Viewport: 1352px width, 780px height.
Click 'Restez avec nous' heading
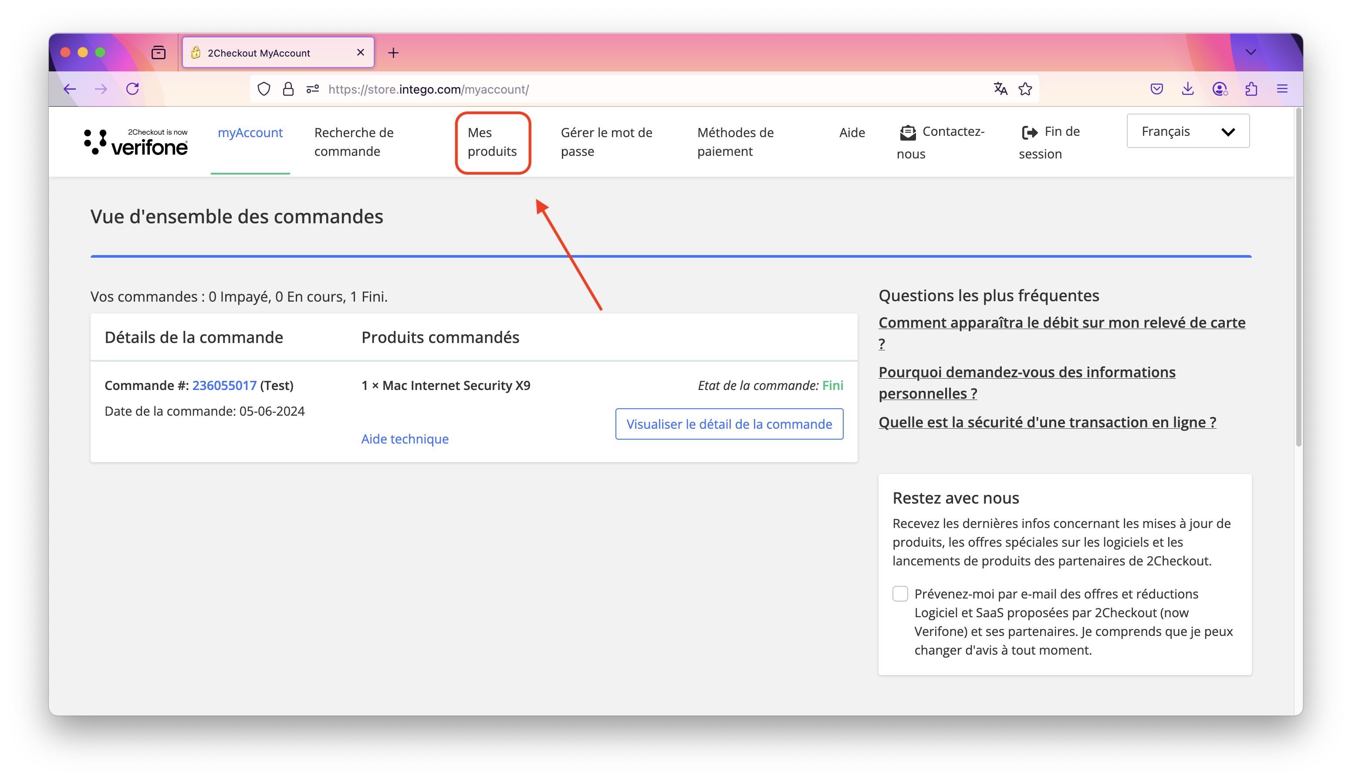point(955,498)
